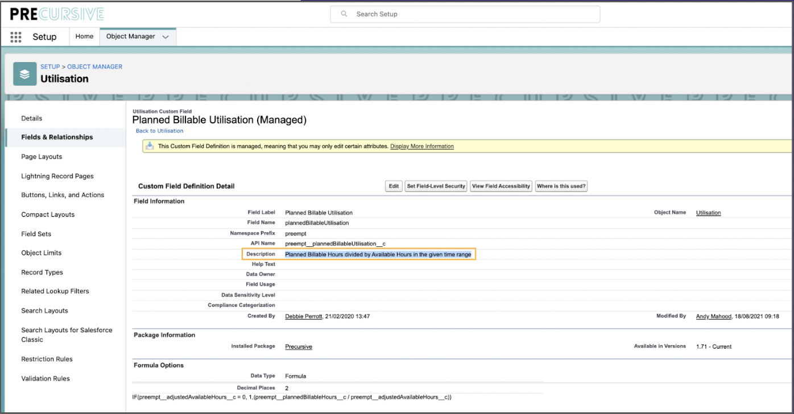Image resolution: width=794 pixels, height=414 pixels.
Task: Select Page Layouts in the sidebar
Action: click(x=42, y=156)
